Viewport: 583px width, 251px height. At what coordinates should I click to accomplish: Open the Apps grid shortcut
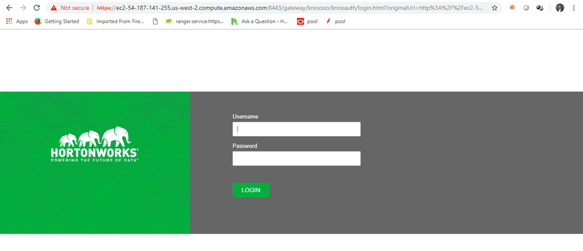tap(17, 22)
